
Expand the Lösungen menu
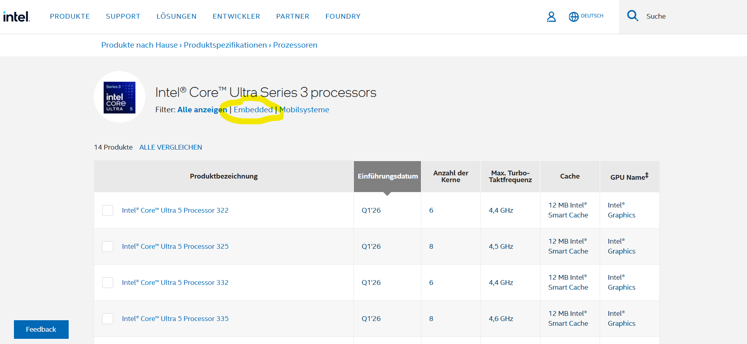point(176,16)
